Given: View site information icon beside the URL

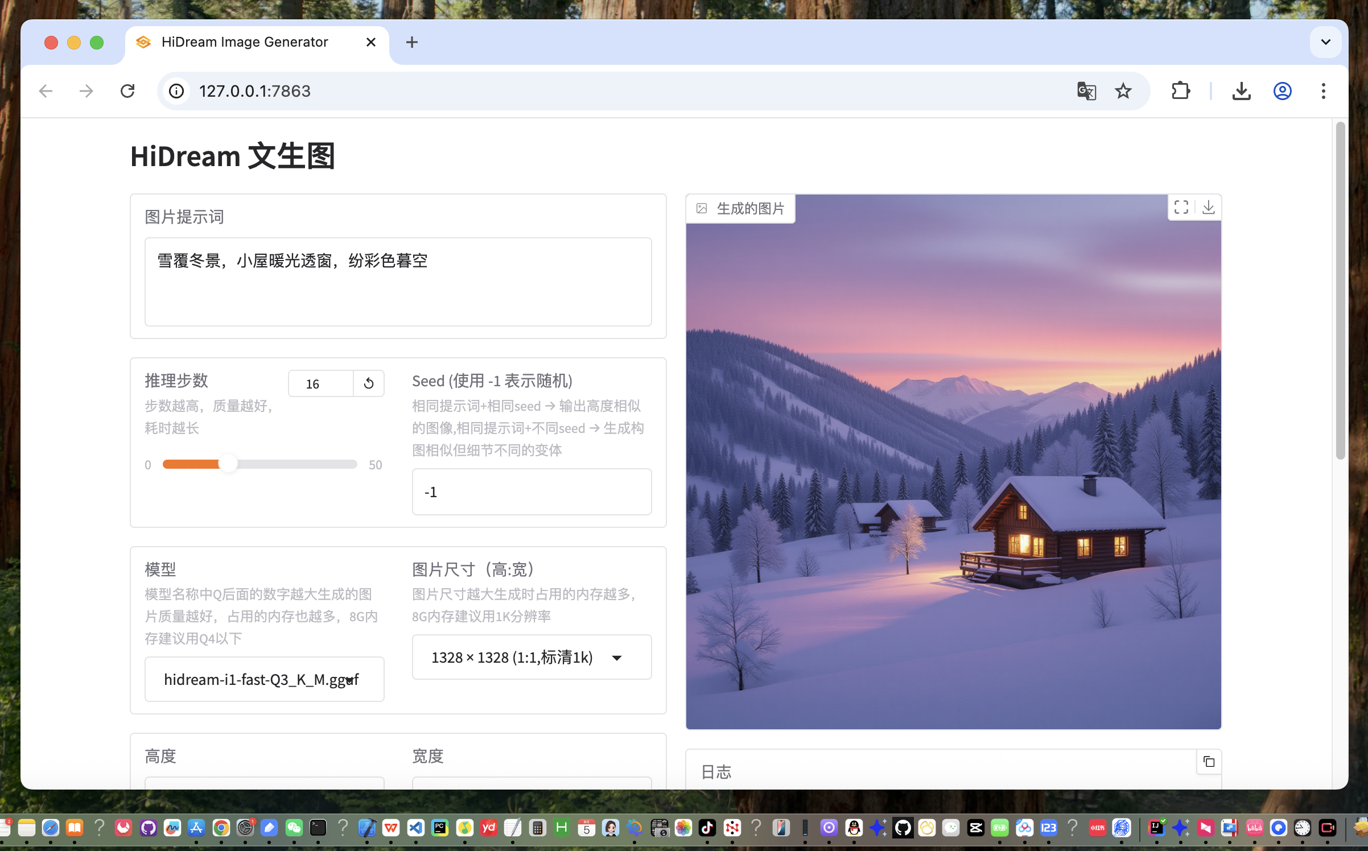Looking at the screenshot, I should [176, 91].
